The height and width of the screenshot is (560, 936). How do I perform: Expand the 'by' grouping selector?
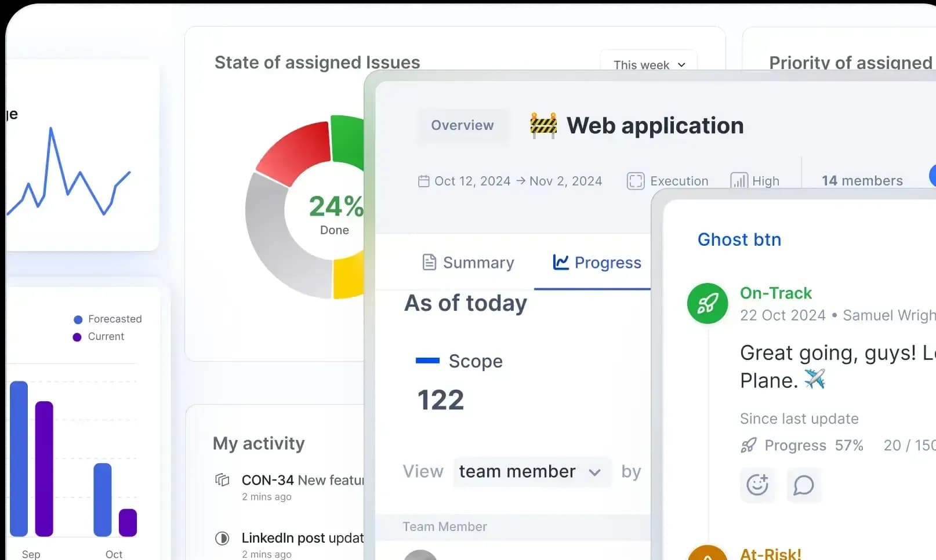(x=632, y=471)
